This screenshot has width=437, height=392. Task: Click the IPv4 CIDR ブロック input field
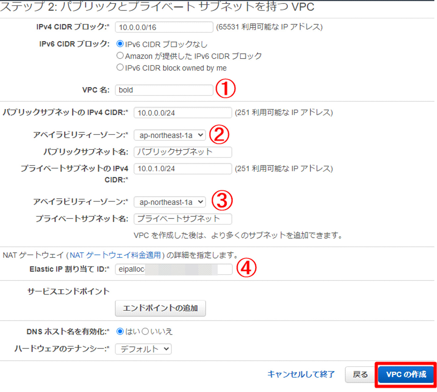164,27
